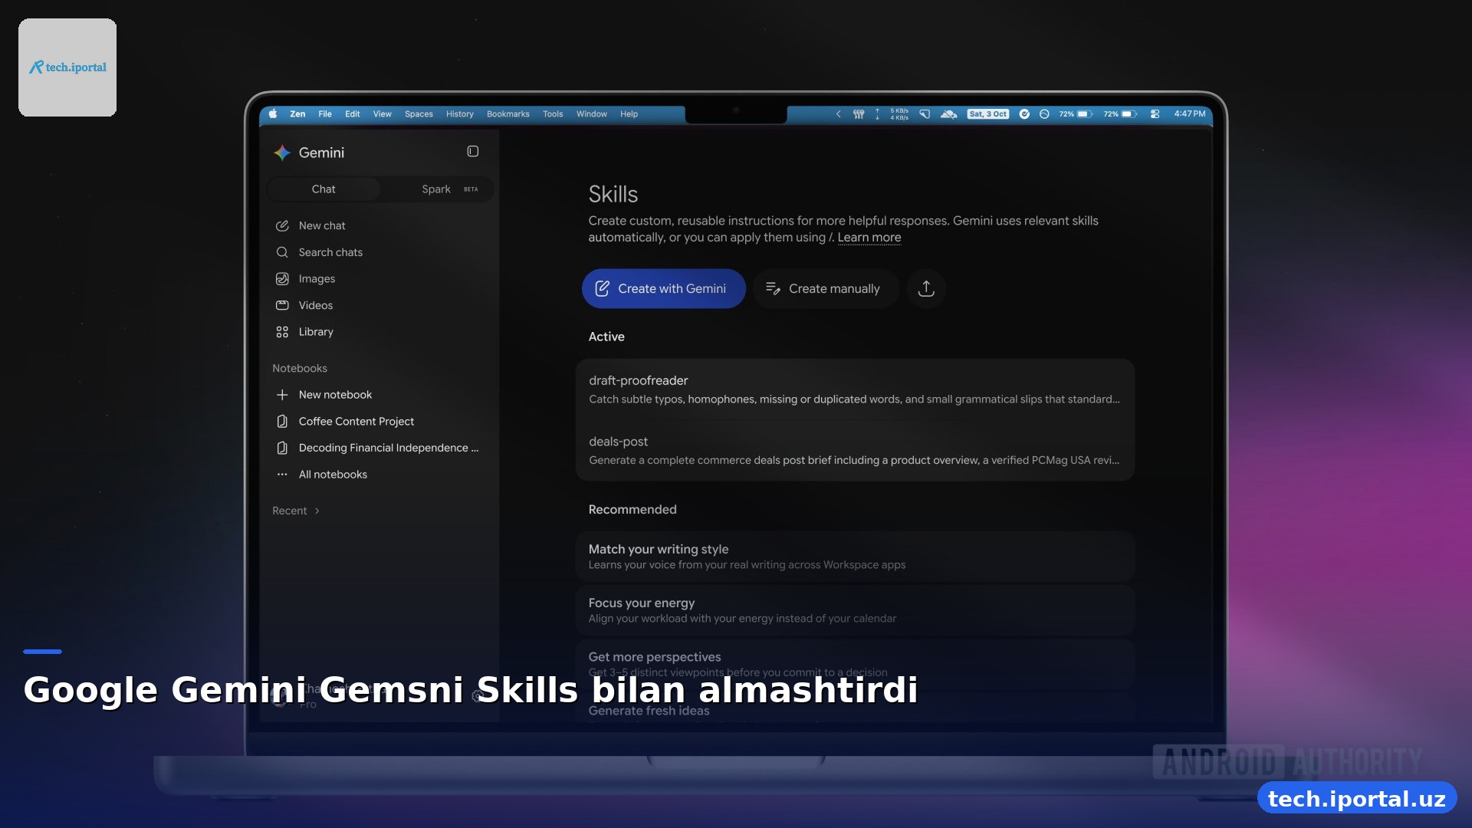This screenshot has width=1472, height=828.
Task: Switch to the Chat tab
Action: 324,189
